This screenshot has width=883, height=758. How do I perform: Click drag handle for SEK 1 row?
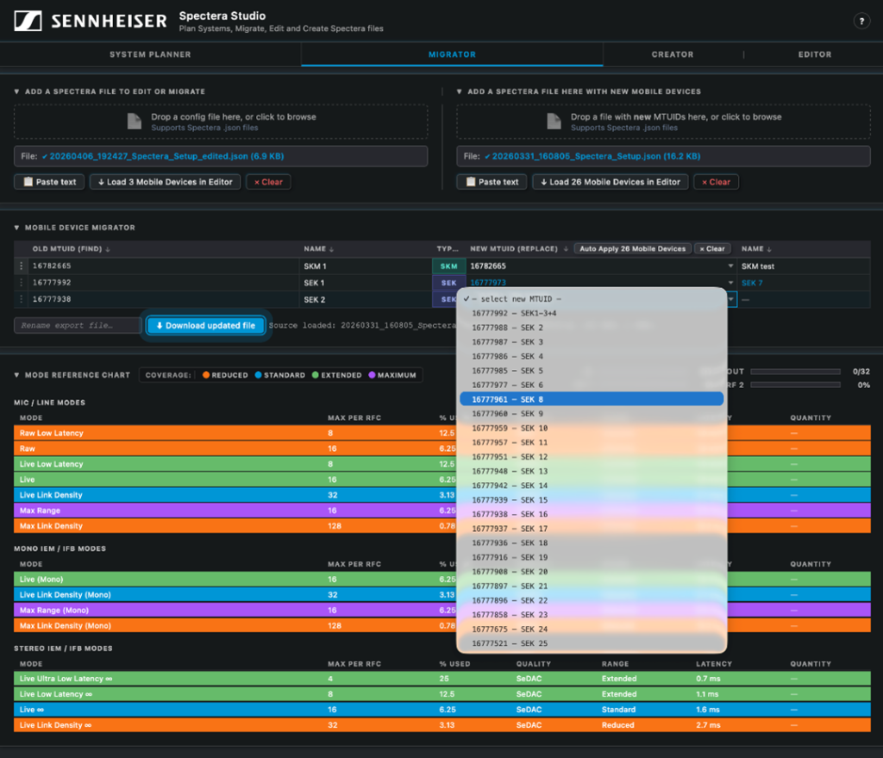(x=22, y=283)
